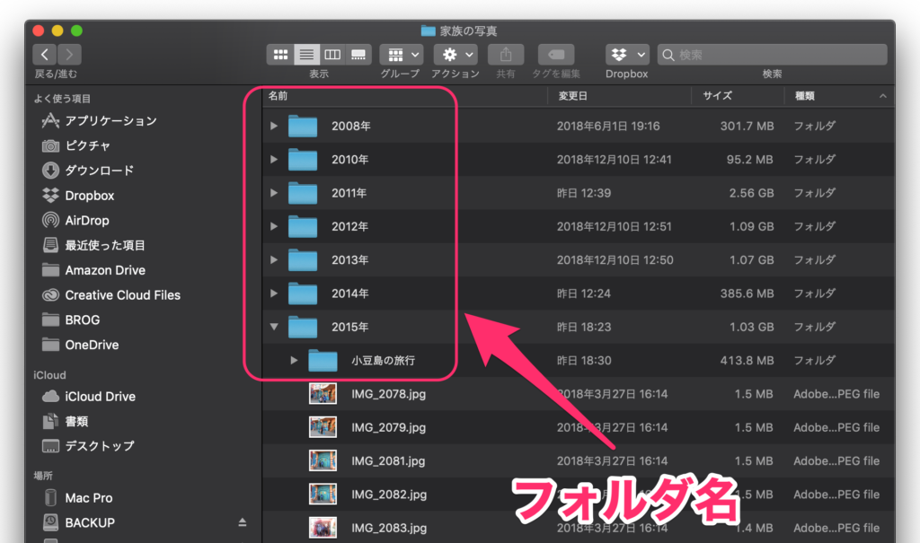
Task: Click the Edit Tags toolbar icon
Action: pyautogui.click(x=556, y=55)
